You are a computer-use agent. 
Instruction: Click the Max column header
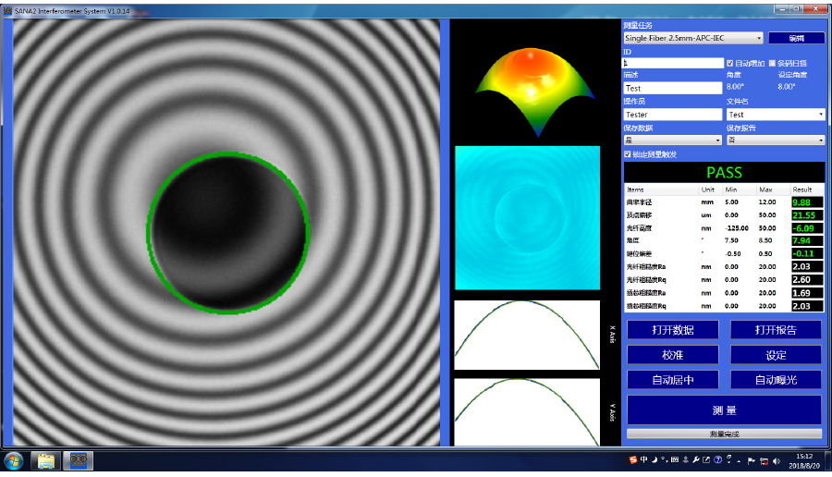tap(765, 190)
